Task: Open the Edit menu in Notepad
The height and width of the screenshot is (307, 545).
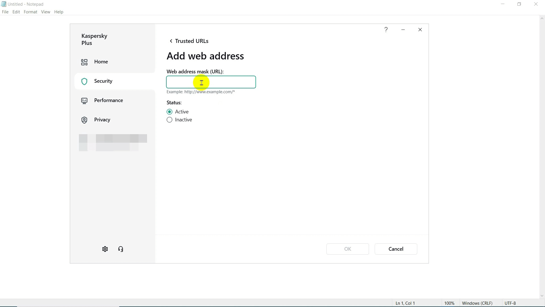Action: click(16, 12)
